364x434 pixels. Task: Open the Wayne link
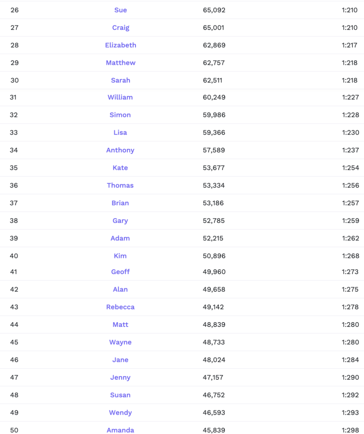pos(120,342)
